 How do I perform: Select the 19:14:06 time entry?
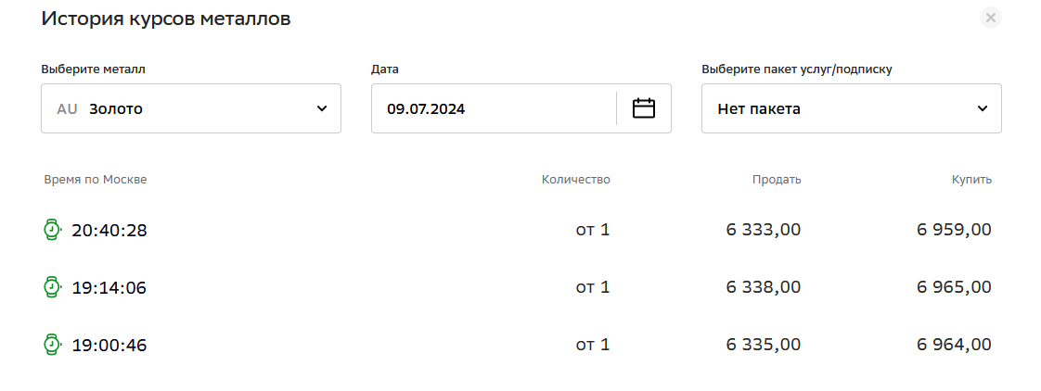[109, 288]
